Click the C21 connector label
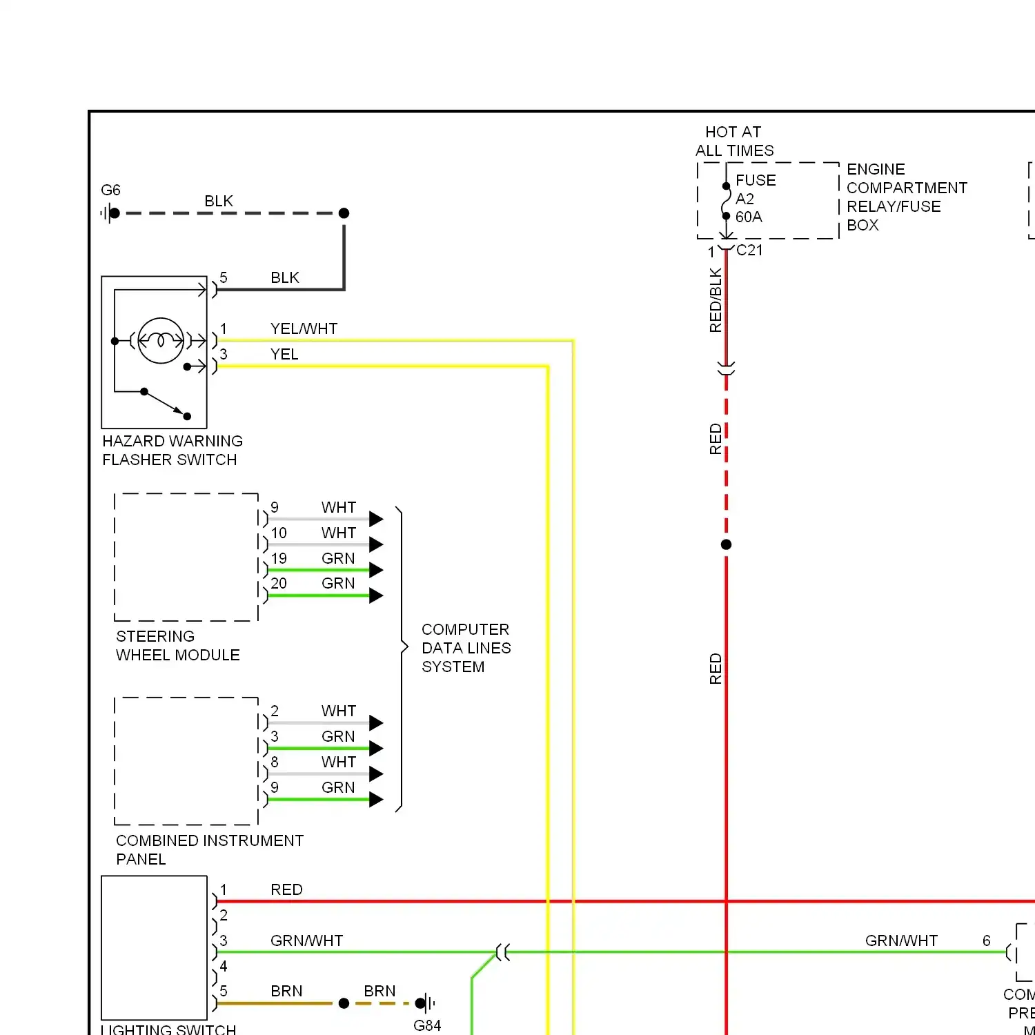This screenshot has width=1035, height=1035. pyautogui.click(x=749, y=250)
